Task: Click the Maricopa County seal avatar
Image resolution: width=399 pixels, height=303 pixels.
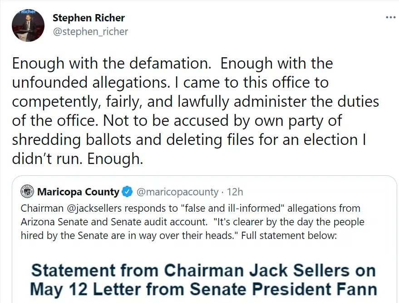Action: pyautogui.click(x=28, y=192)
